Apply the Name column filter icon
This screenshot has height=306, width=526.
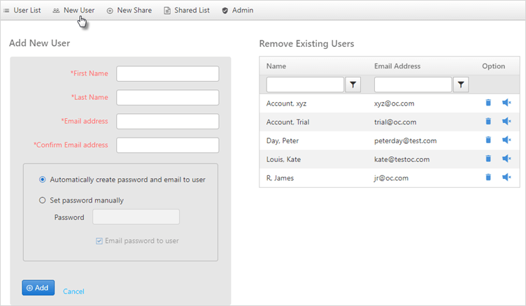pyautogui.click(x=353, y=85)
